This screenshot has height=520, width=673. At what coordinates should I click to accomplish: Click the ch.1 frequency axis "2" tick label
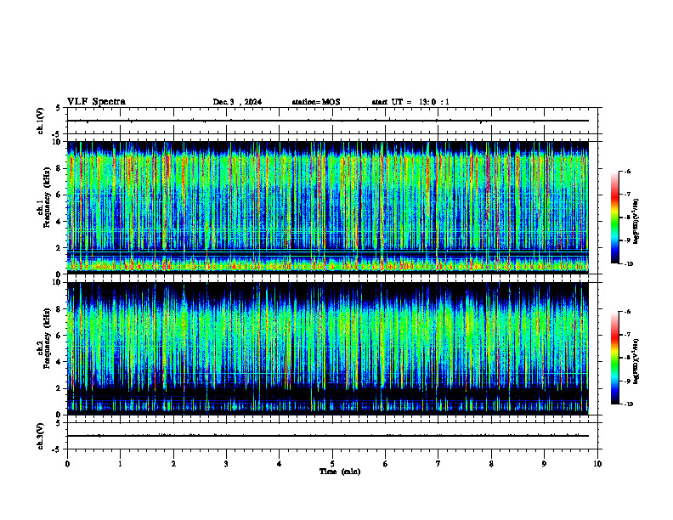coord(59,247)
